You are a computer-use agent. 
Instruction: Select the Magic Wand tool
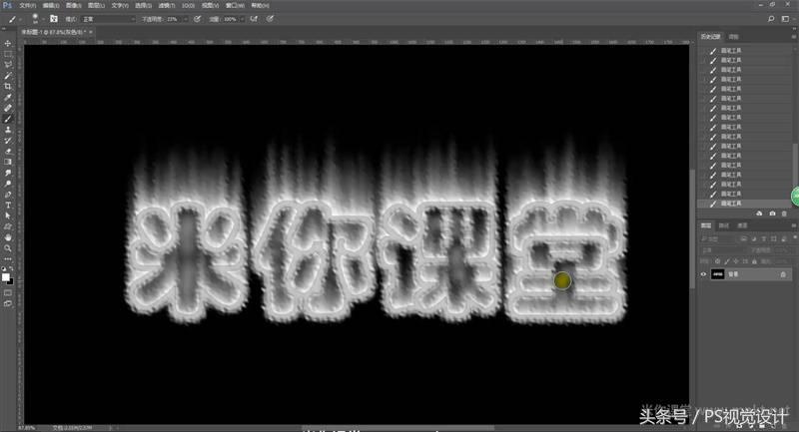pyautogui.click(x=8, y=75)
